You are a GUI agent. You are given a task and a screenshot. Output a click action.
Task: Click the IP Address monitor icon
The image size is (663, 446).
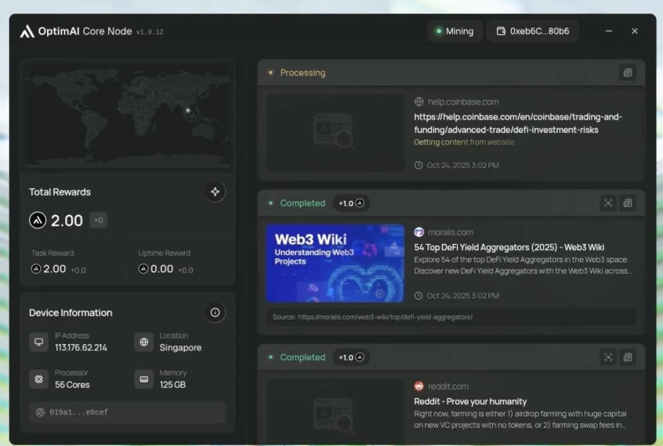click(x=39, y=342)
